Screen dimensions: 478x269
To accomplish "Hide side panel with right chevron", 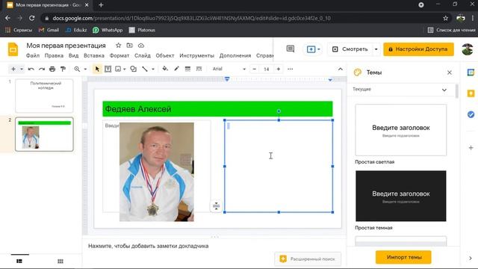I will click(470, 258).
